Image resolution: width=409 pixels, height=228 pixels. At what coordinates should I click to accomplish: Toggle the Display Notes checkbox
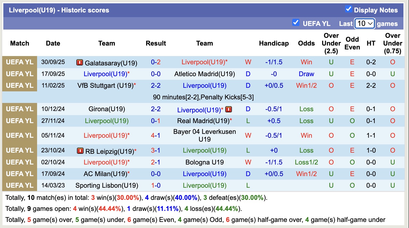349,9
